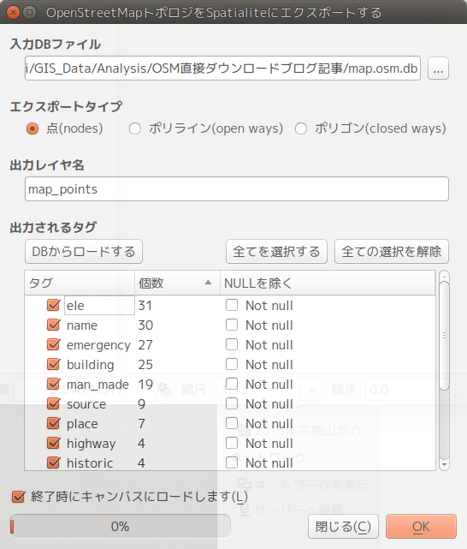Enable Not null for building row
This screenshot has width=467, height=549.
(232, 364)
